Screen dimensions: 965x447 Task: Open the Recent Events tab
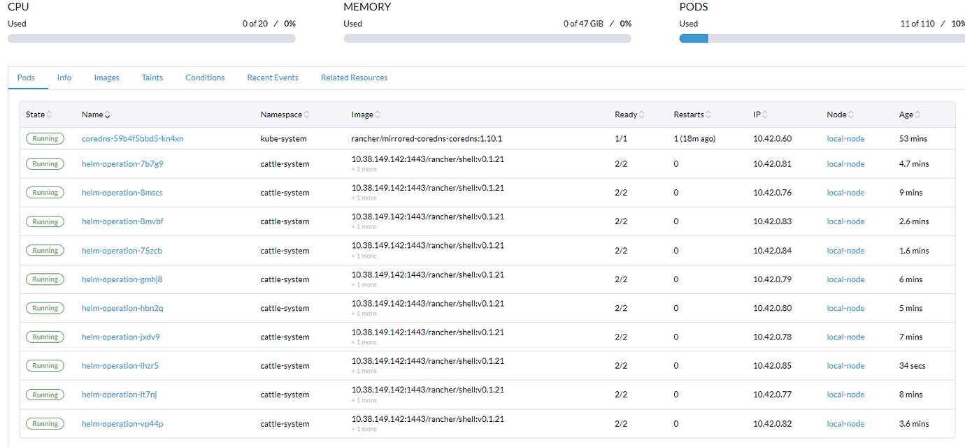tap(272, 78)
